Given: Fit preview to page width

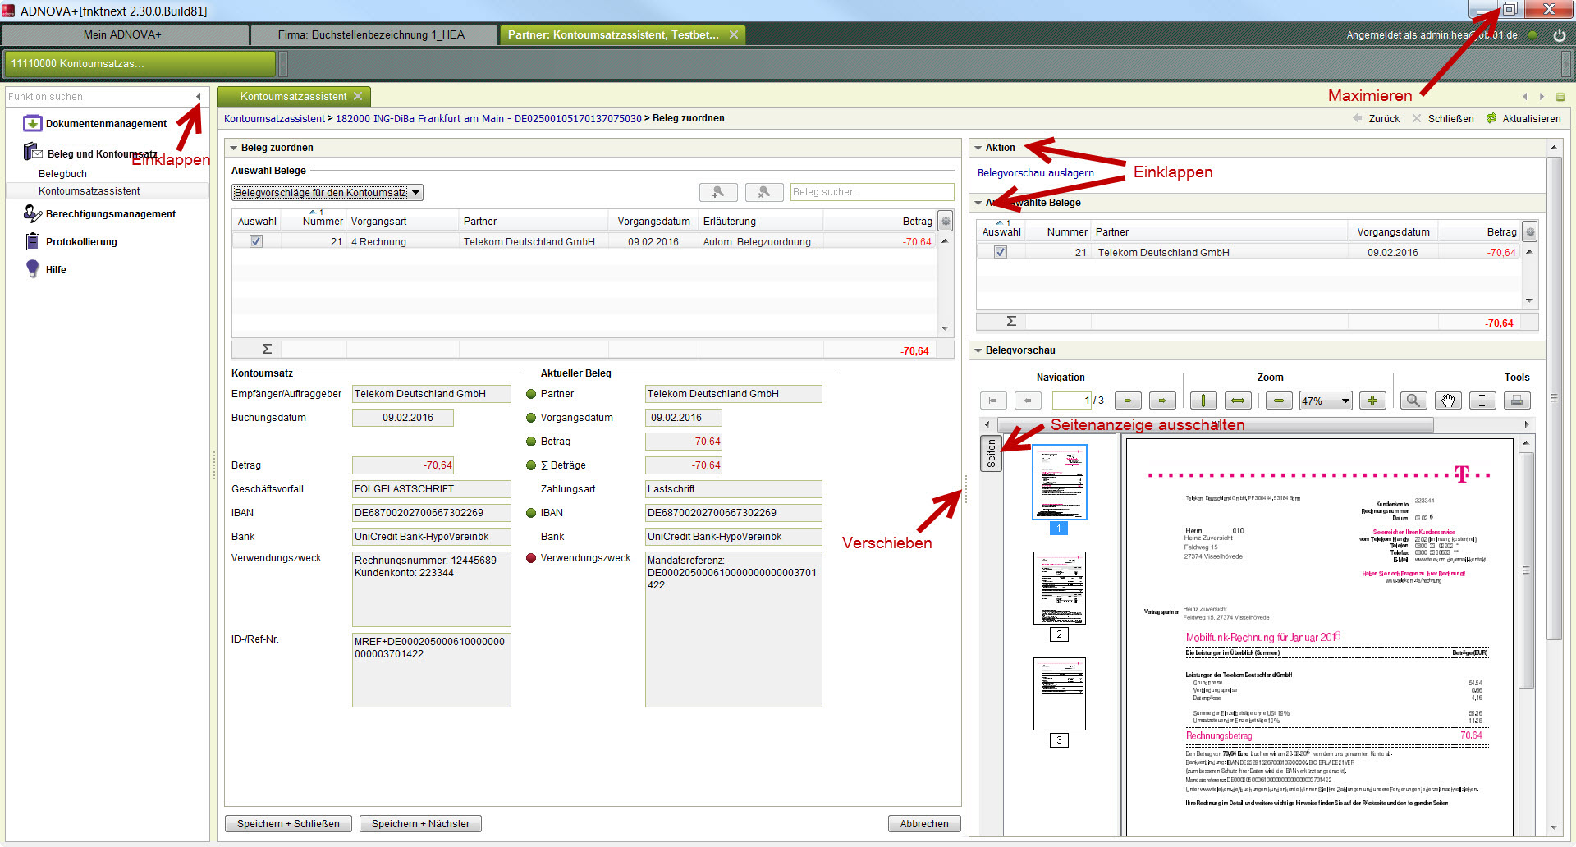Looking at the screenshot, I should [1238, 401].
